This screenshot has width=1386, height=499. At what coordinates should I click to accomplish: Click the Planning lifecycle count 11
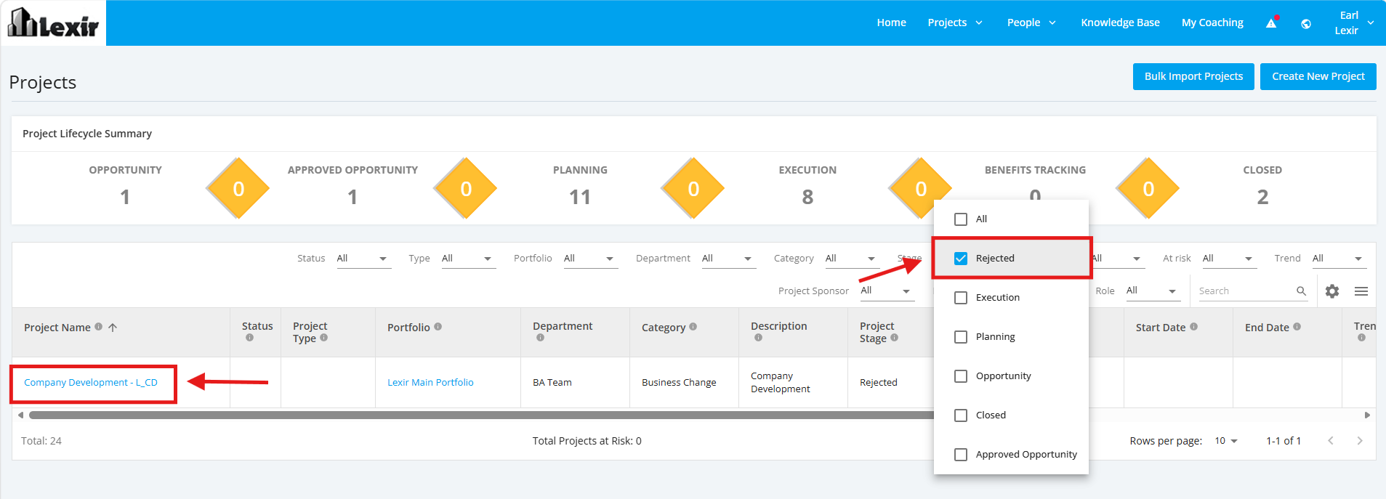tap(580, 197)
